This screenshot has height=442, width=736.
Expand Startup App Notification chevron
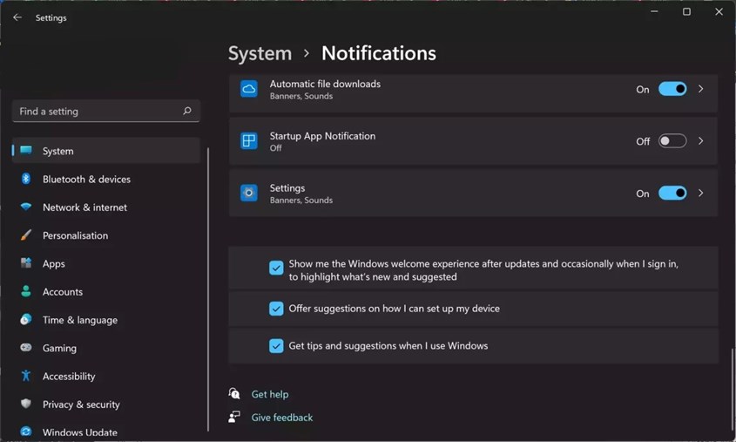tap(701, 141)
